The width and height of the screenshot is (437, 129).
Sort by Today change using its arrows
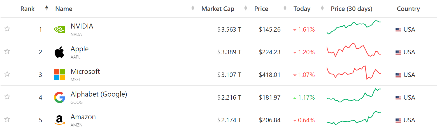pos(322,8)
